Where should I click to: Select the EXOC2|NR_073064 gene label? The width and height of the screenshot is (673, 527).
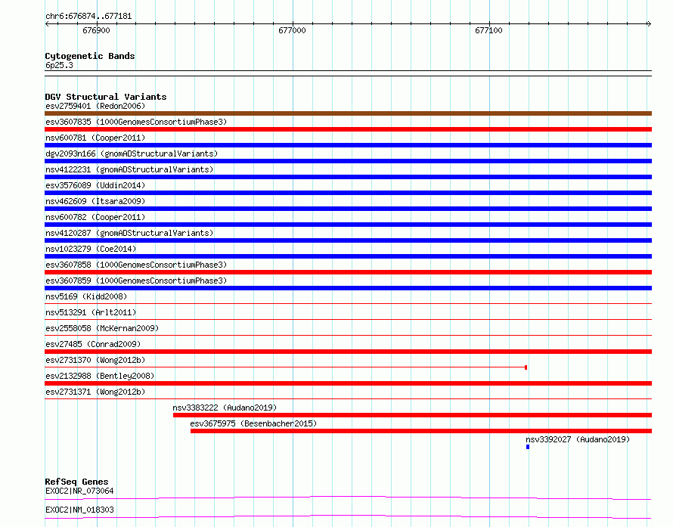[x=79, y=491]
